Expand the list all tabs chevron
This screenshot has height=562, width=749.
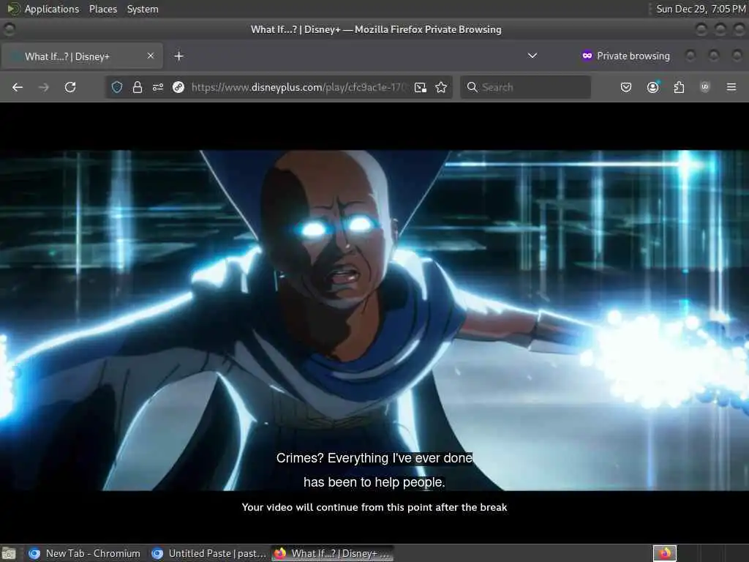click(532, 56)
